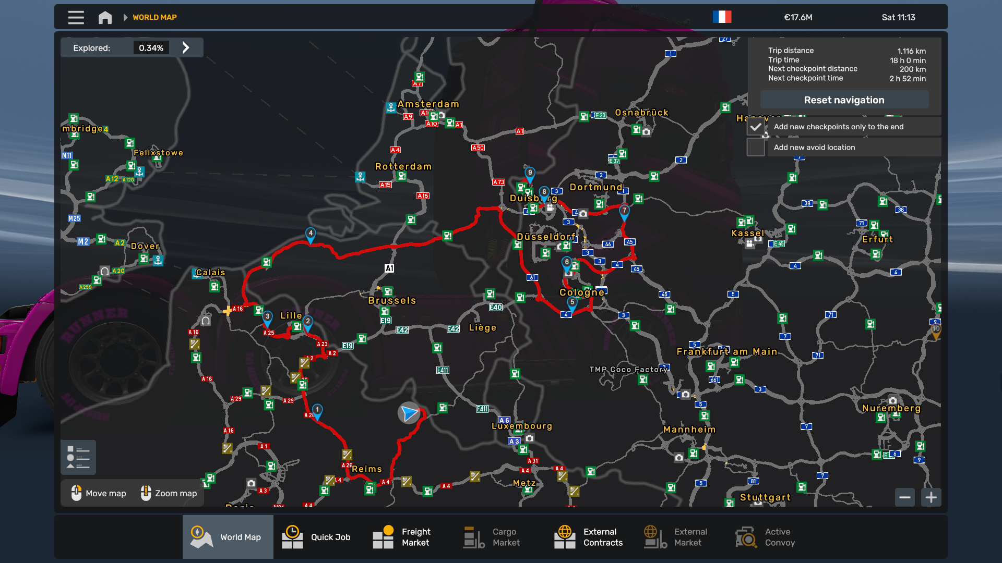Click the Amsterdam port anchor icon
Viewport: 1002px width, 563px height.
391,108
